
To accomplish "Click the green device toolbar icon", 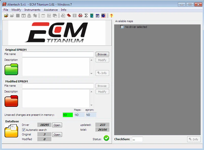I will pos(92,16).
